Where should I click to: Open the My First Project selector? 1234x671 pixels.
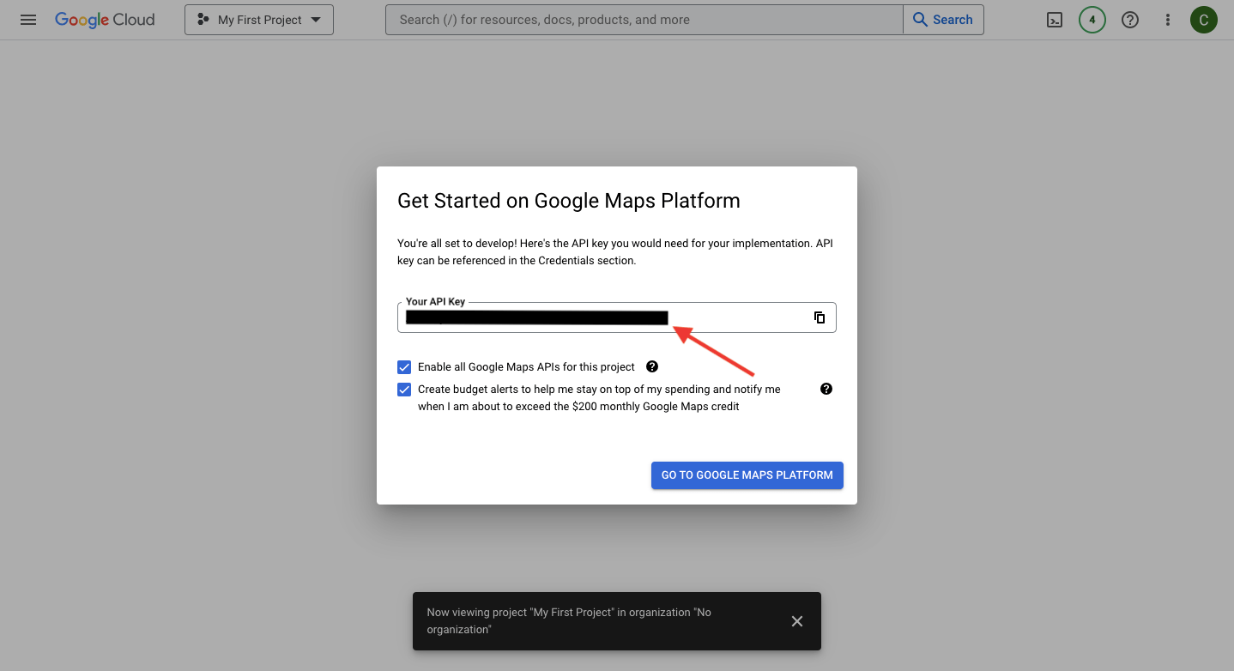point(258,19)
